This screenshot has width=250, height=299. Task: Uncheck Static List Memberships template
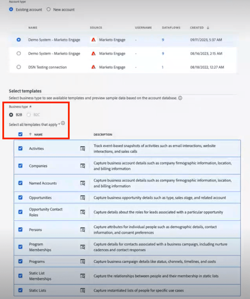pos(20,276)
